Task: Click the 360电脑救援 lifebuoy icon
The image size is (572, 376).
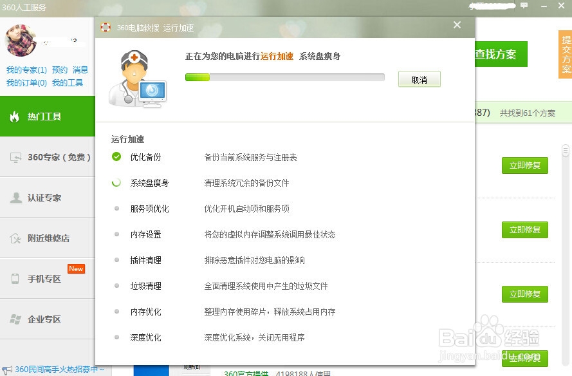Action: 104,28
